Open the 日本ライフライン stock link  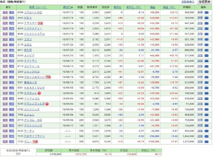pyautogui.click(x=34, y=136)
